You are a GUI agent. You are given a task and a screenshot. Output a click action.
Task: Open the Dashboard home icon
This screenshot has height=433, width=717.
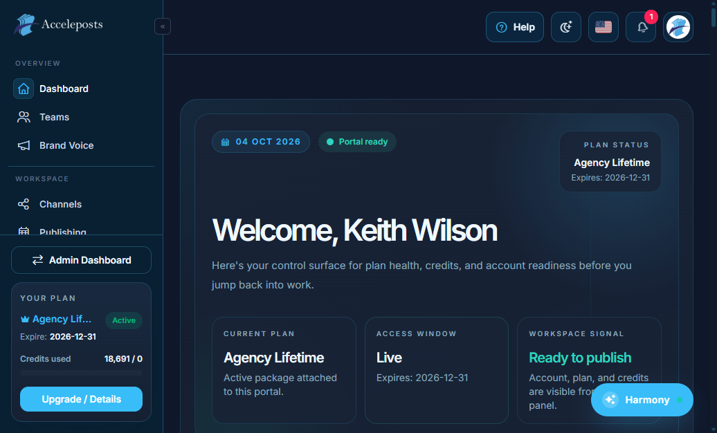(x=24, y=89)
